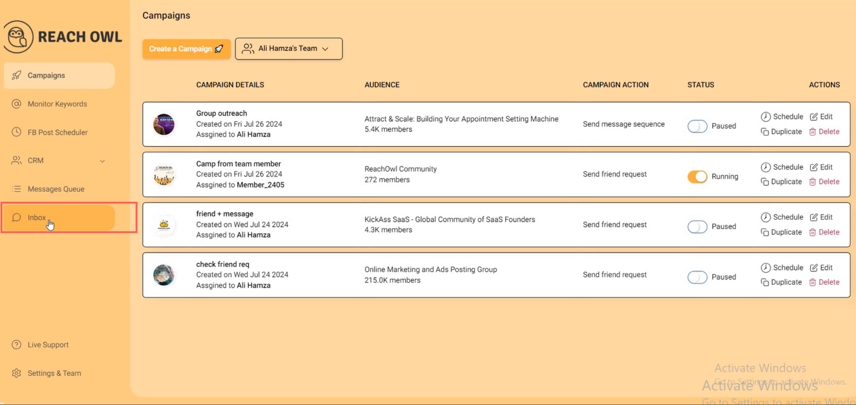Click 215.0K members text
Image resolution: width=856 pixels, height=405 pixels.
[x=392, y=280]
